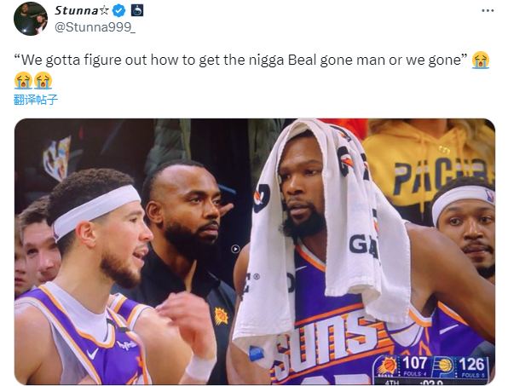Click the Suns logo on black polo shirt
The height and width of the screenshot is (386, 508).
tap(221, 316)
